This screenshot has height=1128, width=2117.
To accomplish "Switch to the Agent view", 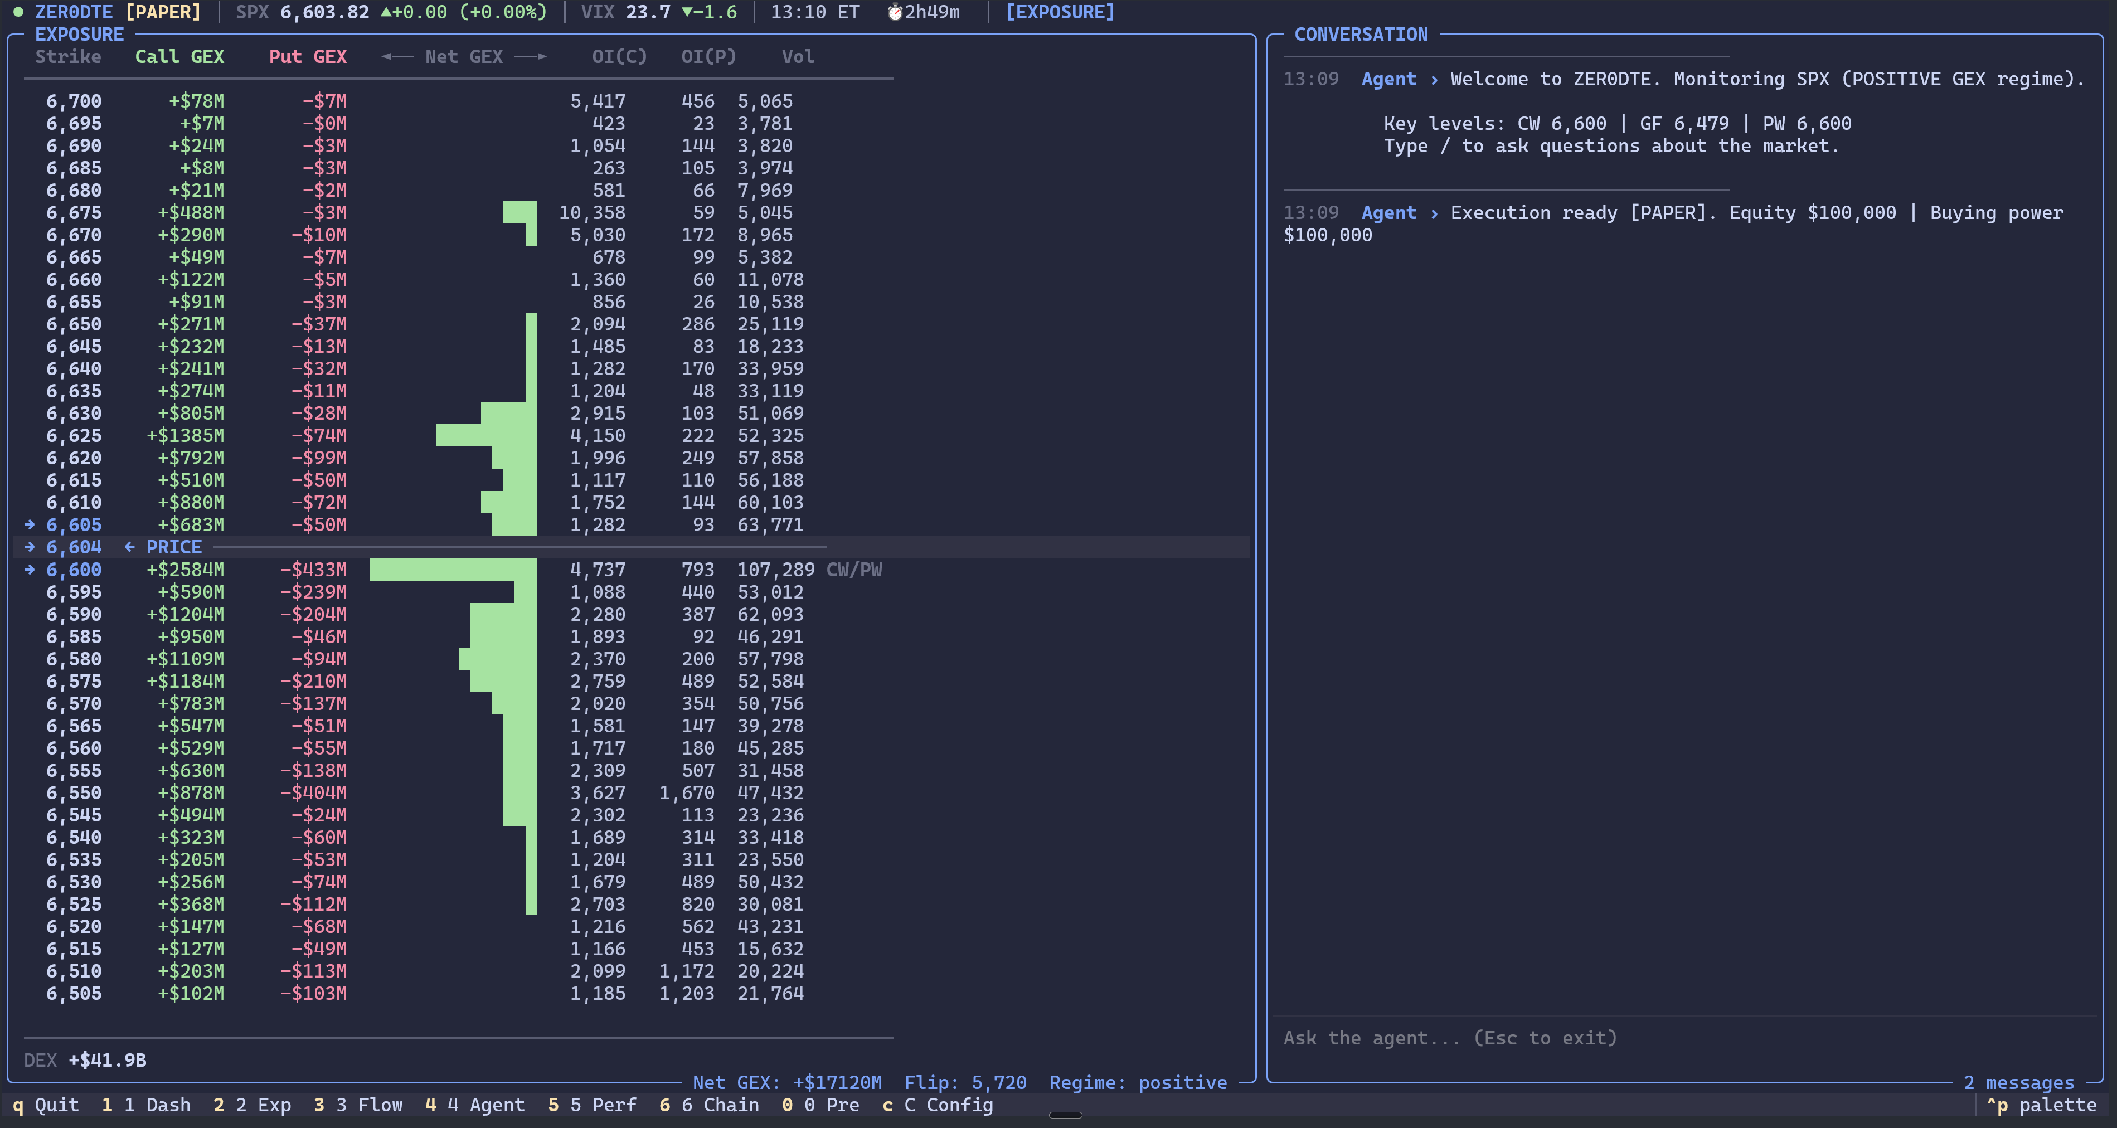I will (x=475, y=1105).
